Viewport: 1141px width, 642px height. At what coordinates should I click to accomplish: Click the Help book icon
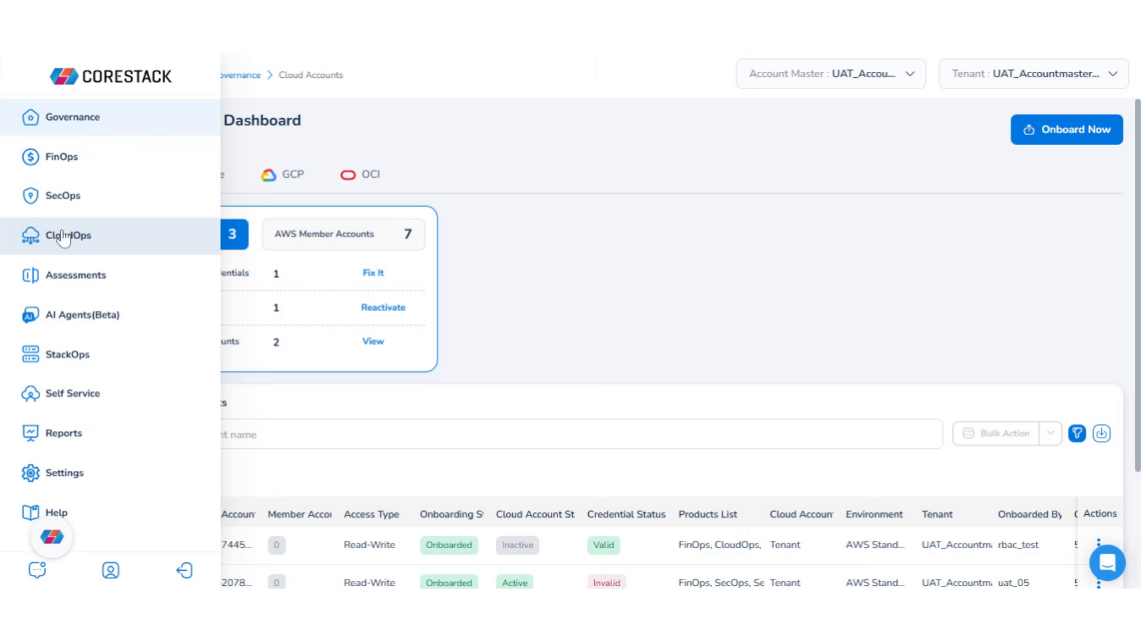(30, 512)
